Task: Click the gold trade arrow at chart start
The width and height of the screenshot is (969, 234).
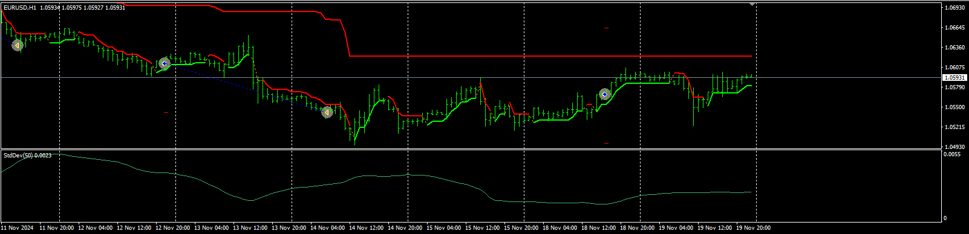Action: tap(17, 45)
